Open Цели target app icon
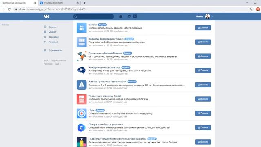261x147 pixels. 82,114
